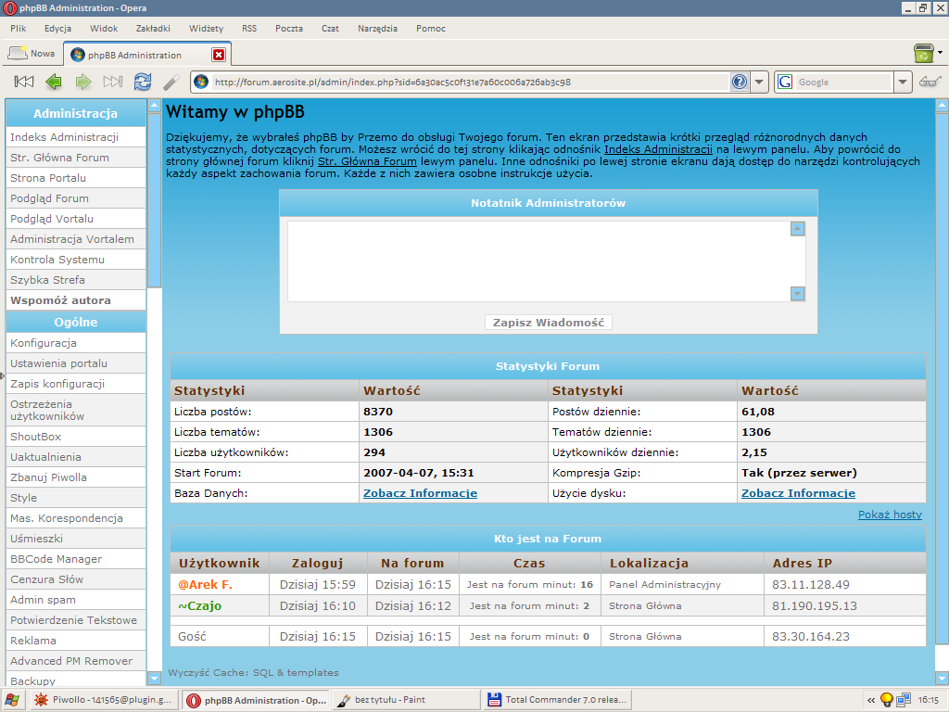Screen dimensions: 949x712
Task: Open the Pomoc menu
Action: pos(431,29)
